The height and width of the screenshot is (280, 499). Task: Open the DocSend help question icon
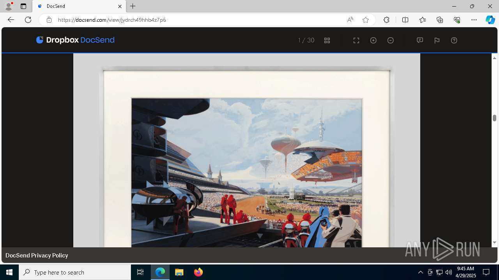(454, 40)
